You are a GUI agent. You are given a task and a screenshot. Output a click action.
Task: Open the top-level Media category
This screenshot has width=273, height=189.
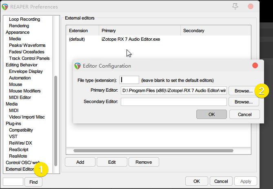point(12,104)
